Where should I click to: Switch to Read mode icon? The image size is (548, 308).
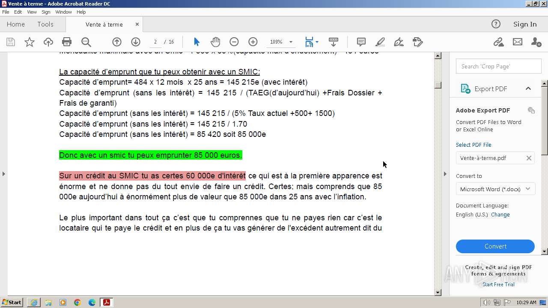[334, 42]
